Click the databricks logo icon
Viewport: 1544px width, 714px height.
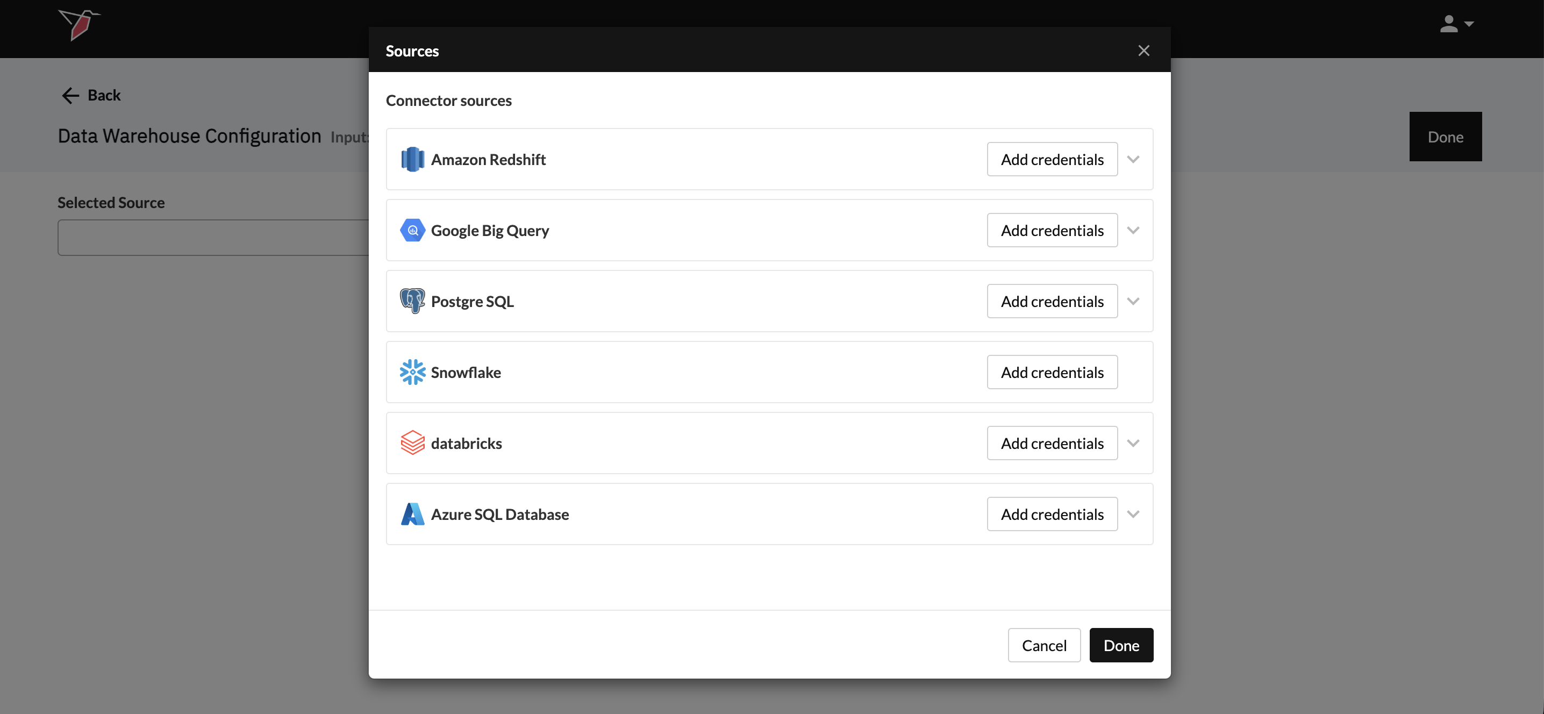[412, 443]
